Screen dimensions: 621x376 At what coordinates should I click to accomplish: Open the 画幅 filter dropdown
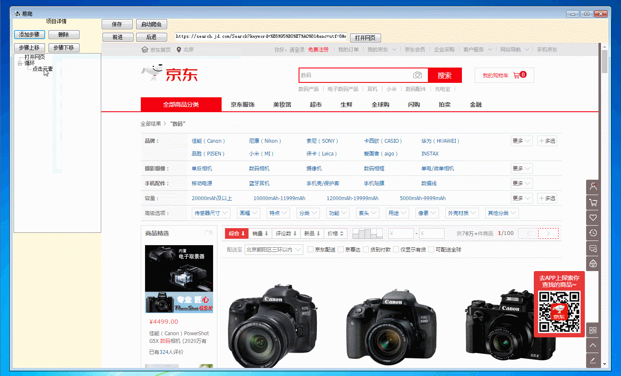pyautogui.click(x=248, y=213)
